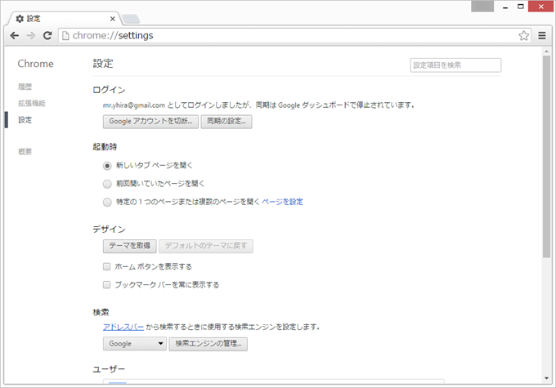The width and height of the screenshot is (556, 388).
Task: Click the scrollbar down arrow
Action: [546, 378]
